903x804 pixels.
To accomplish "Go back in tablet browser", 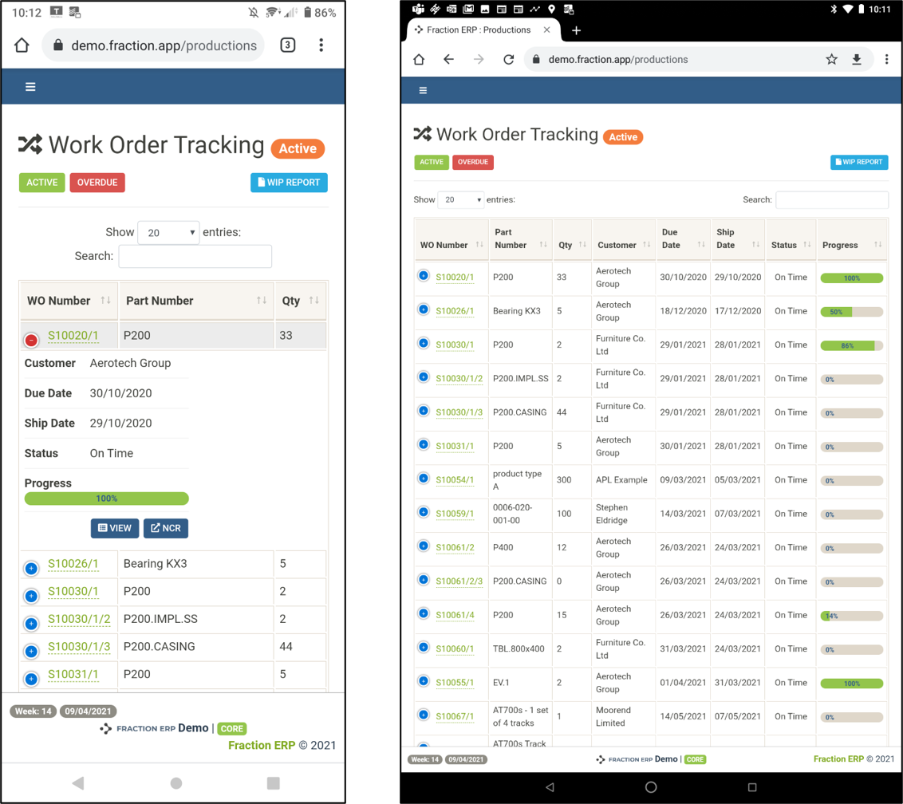I will tap(448, 59).
